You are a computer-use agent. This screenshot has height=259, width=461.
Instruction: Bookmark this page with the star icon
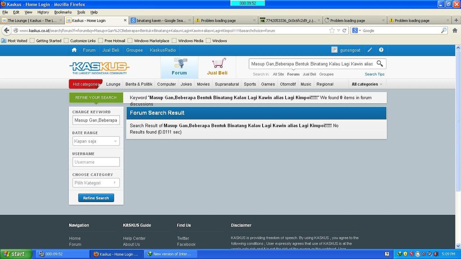click(x=332, y=31)
